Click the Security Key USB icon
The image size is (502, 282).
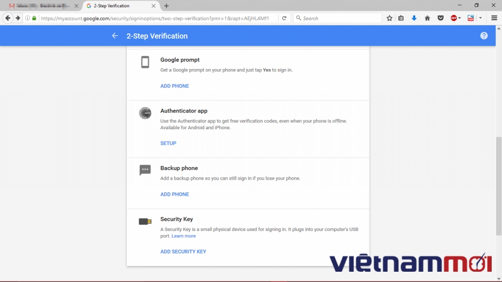(x=145, y=221)
